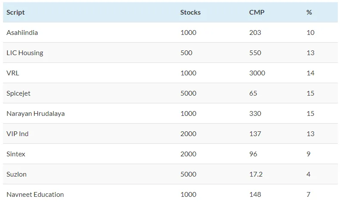Click the VIP Ind script cell
The image size is (340, 208).
(18, 134)
